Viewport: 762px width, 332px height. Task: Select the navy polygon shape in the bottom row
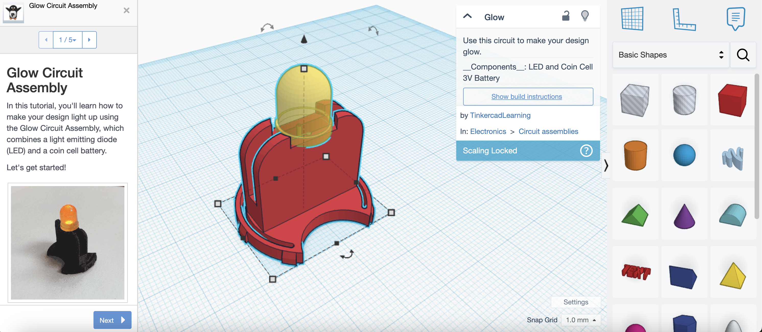[685, 323]
